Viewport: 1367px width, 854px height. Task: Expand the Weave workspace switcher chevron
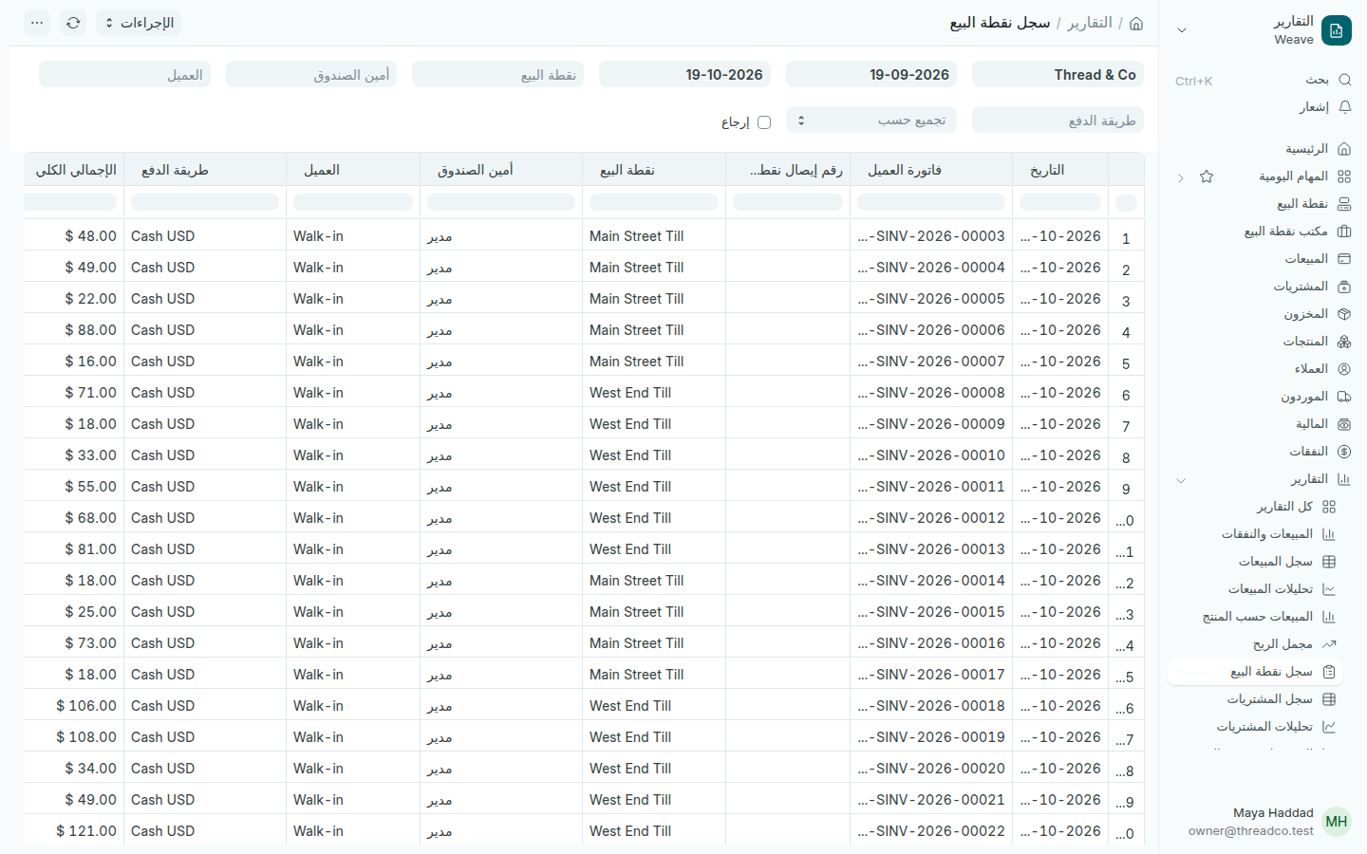pos(1182,30)
